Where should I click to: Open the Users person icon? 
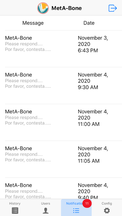tap(46, 210)
